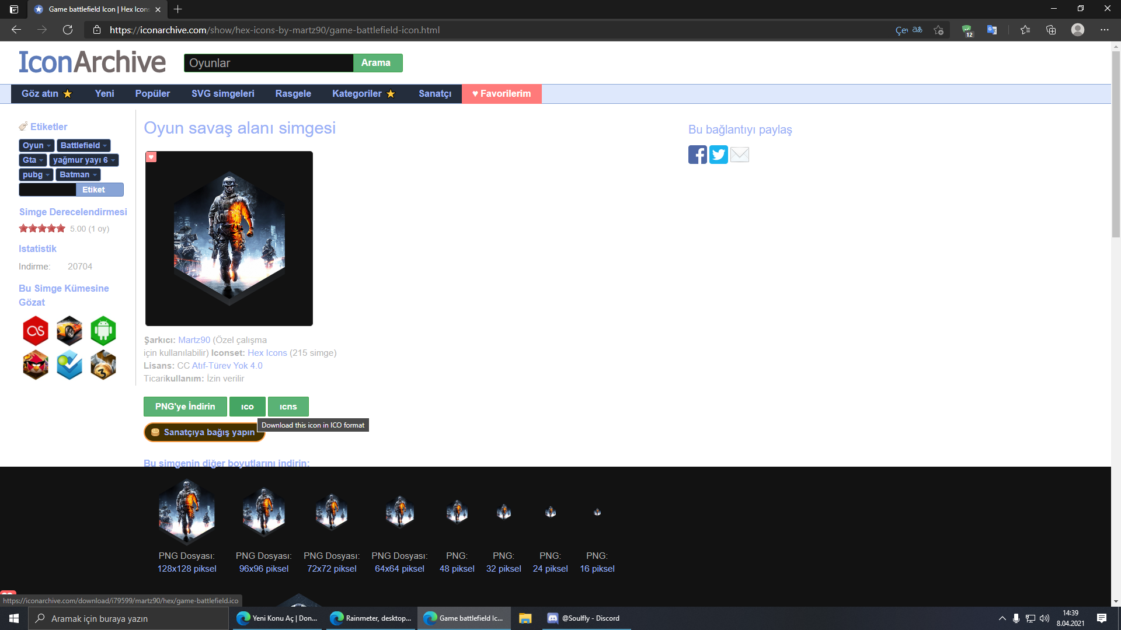Click Sanatçıya bağış yapın donate button
The height and width of the screenshot is (630, 1121).
point(204,432)
